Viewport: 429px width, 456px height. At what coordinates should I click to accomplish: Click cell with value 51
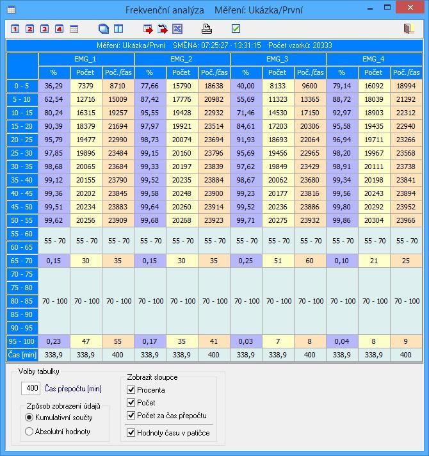(x=278, y=261)
